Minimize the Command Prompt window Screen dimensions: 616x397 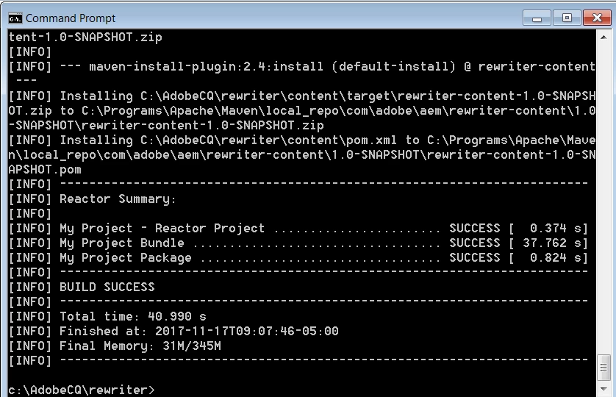click(x=537, y=18)
